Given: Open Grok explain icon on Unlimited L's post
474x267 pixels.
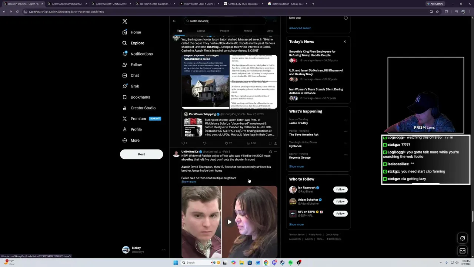Looking at the screenshot, I should tap(270, 152).
